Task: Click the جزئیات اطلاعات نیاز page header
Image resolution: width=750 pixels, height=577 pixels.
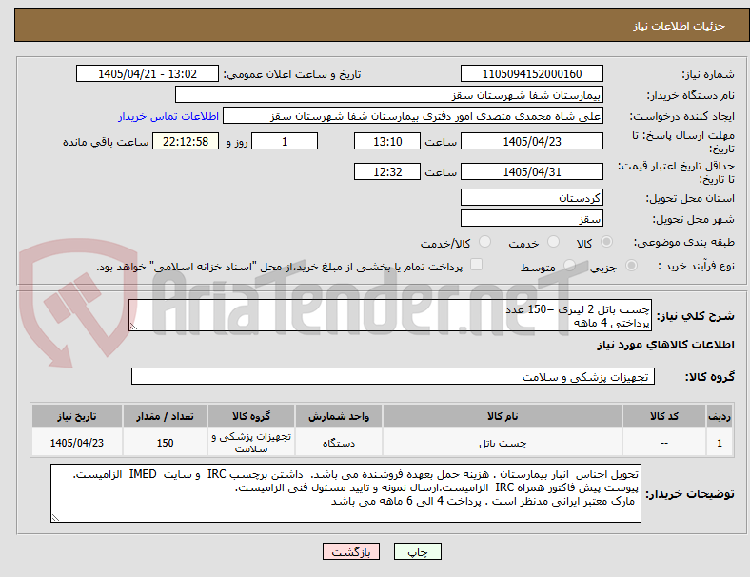Action: [x=680, y=26]
